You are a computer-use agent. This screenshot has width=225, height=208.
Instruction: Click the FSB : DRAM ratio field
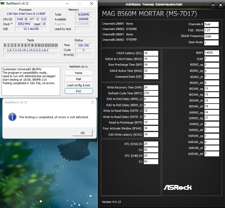pos(211,30)
